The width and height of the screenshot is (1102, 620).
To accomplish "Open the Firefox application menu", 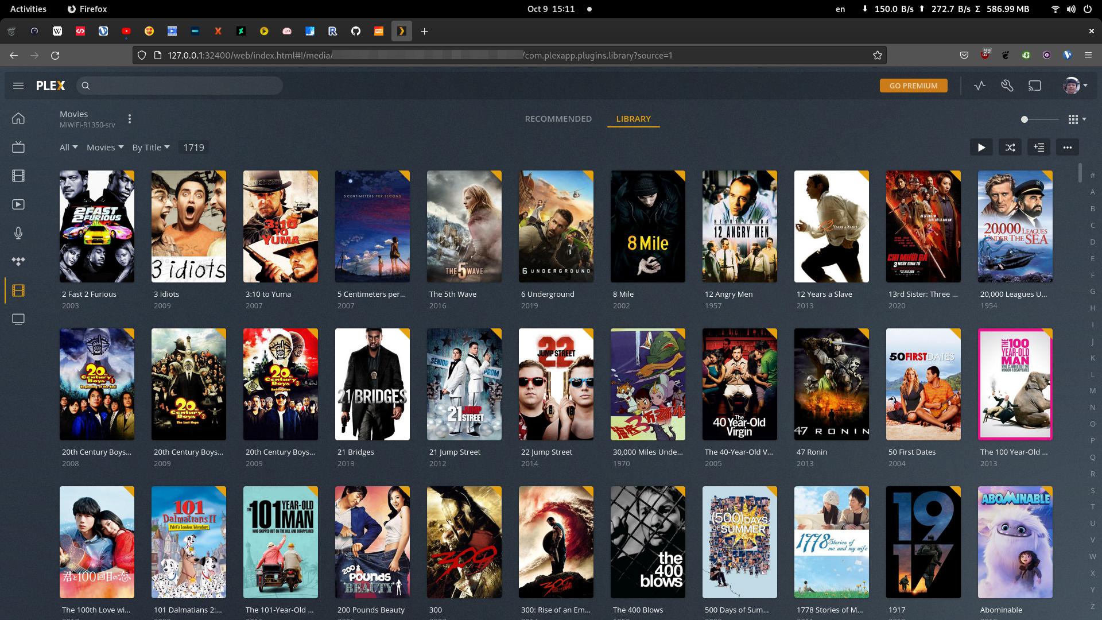I will pos(1088,55).
